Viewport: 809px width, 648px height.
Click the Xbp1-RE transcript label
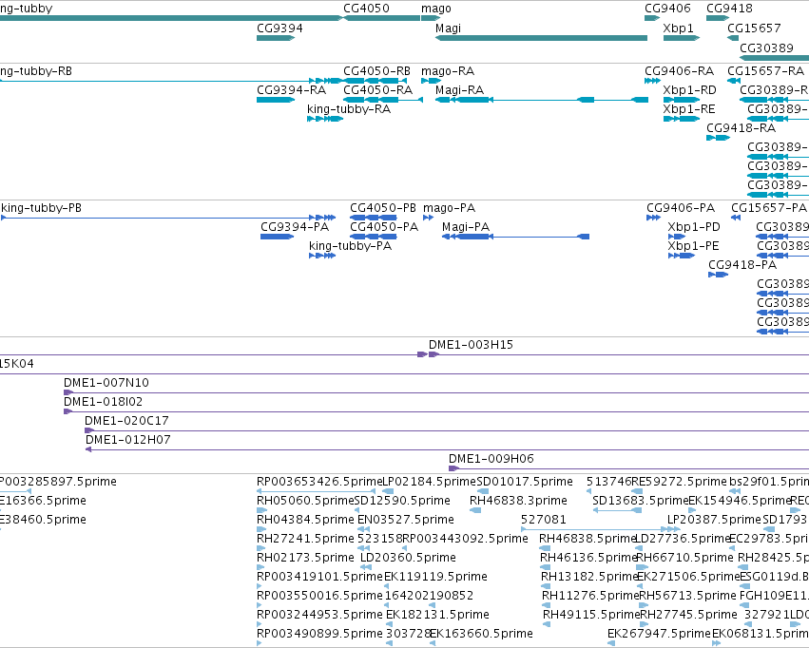[x=689, y=109]
